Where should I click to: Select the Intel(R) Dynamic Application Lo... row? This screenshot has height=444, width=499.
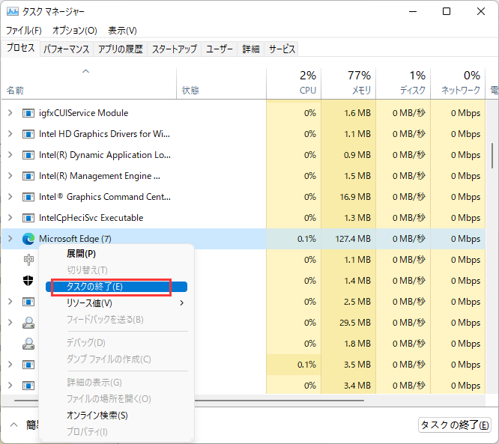(105, 155)
